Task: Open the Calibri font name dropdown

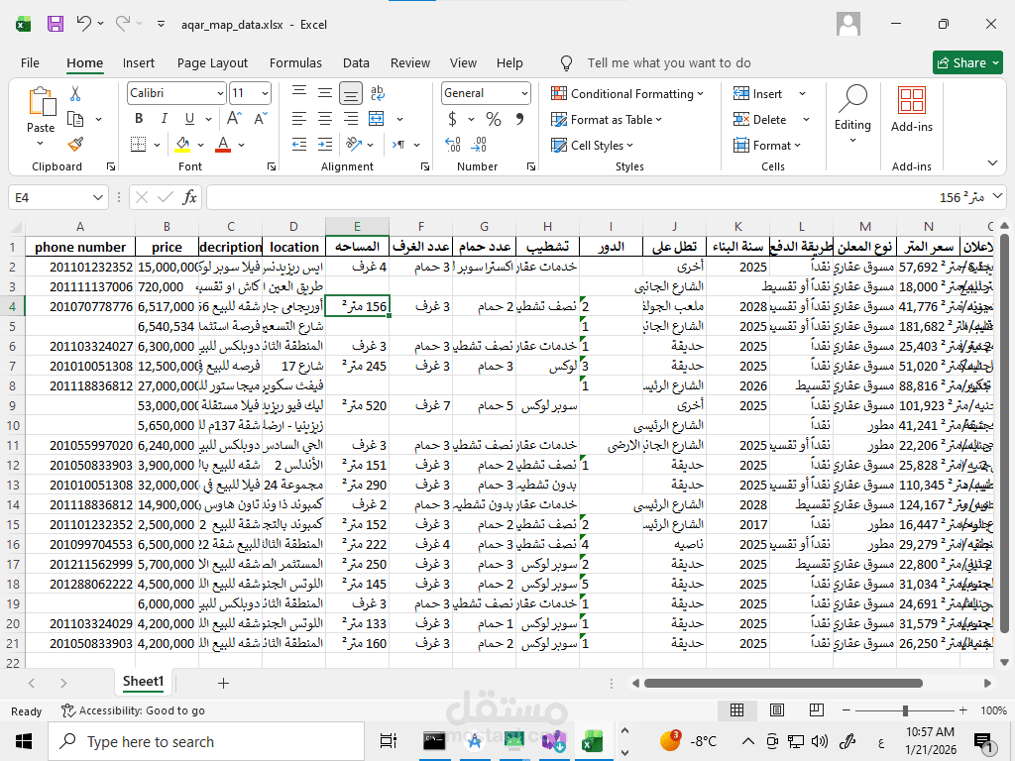Action: coord(220,94)
